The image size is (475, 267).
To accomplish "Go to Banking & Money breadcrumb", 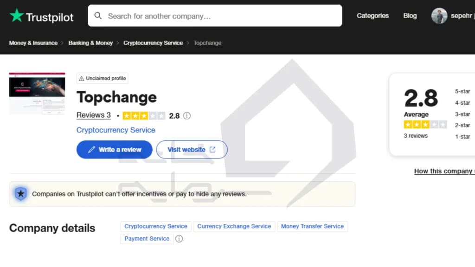I will coord(90,43).
